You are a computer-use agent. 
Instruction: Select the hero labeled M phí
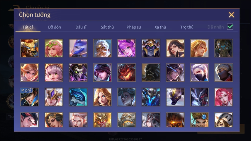pyautogui.click(x=30, y=97)
